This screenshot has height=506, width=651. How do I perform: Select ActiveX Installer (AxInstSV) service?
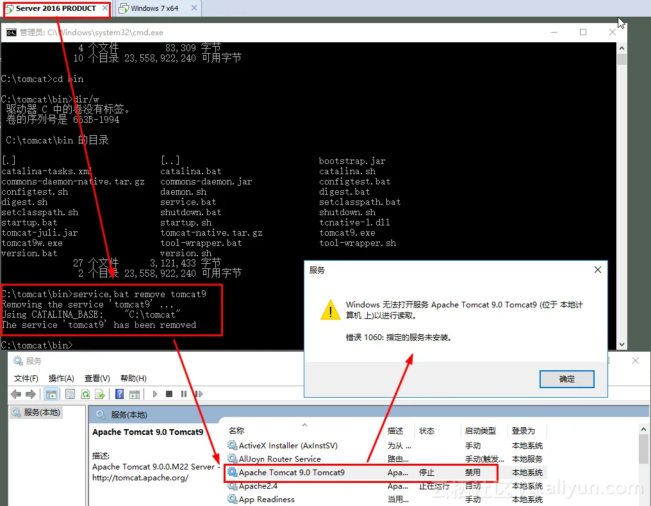[288, 445]
